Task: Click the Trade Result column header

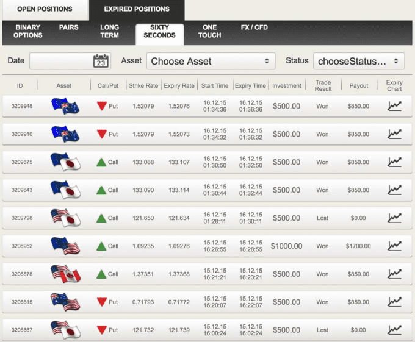Action: [x=323, y=85]
